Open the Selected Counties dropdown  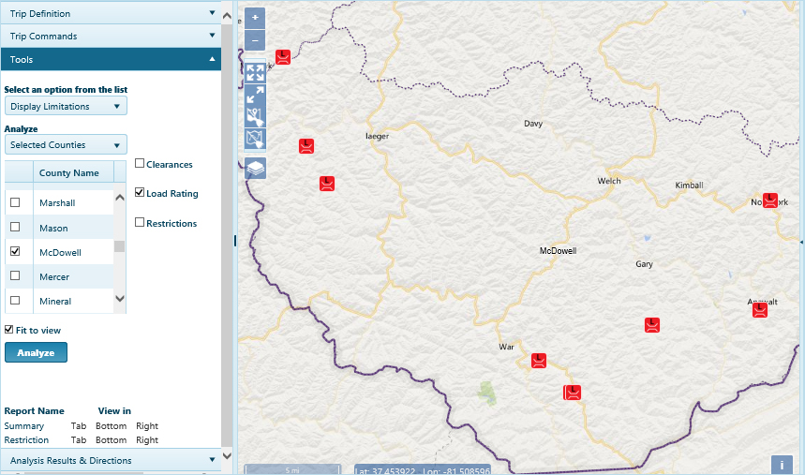[66, 145]
